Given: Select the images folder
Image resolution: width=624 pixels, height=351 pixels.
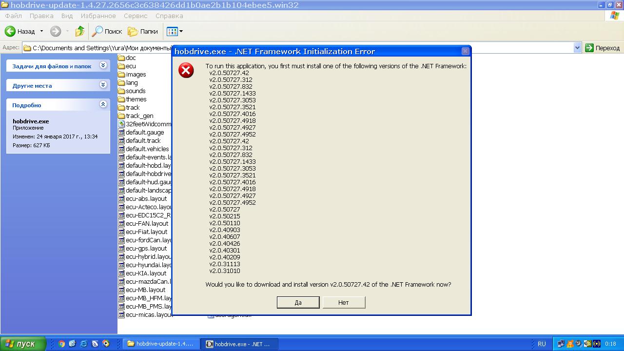Looking at the screenshot, I should (132, 74).
